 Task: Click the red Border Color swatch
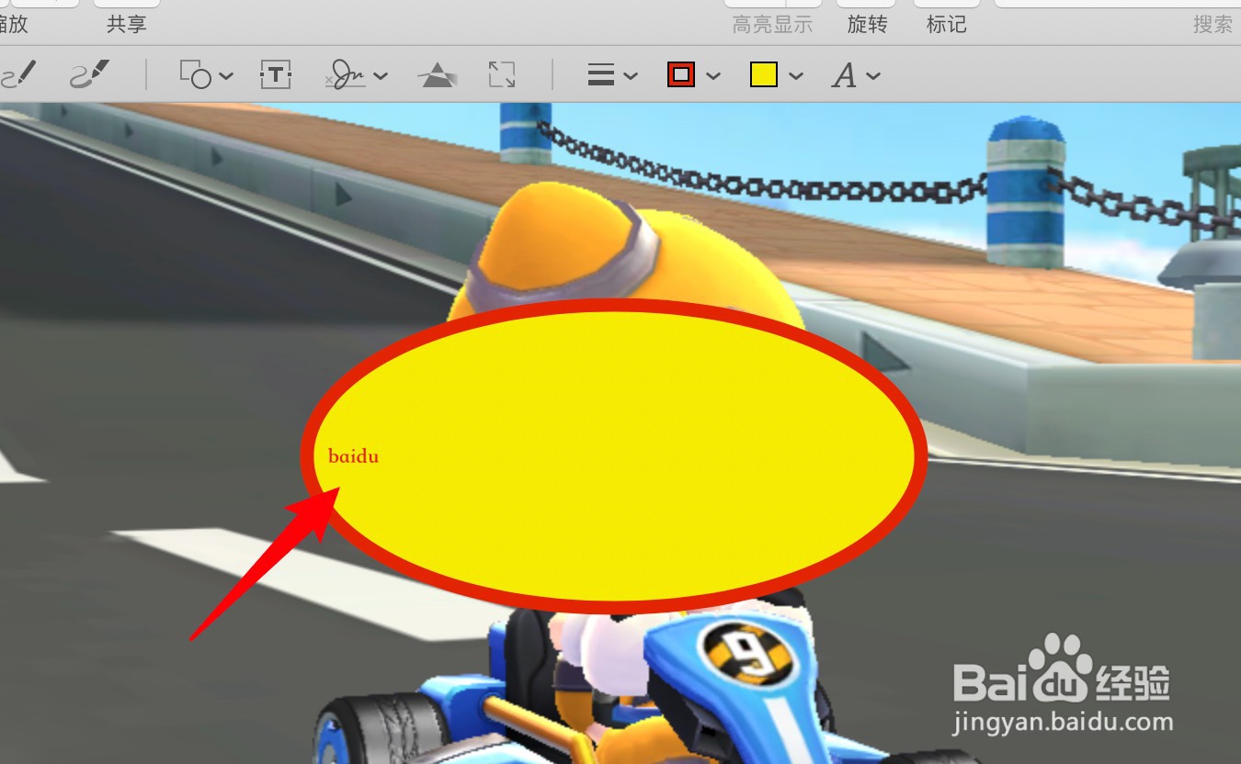pos(680,75)
